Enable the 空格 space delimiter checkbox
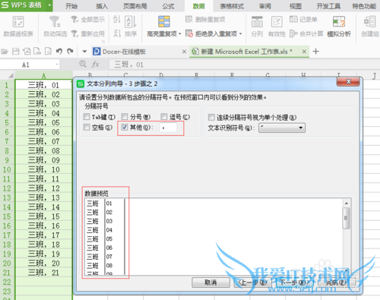 tap(87, 127)
